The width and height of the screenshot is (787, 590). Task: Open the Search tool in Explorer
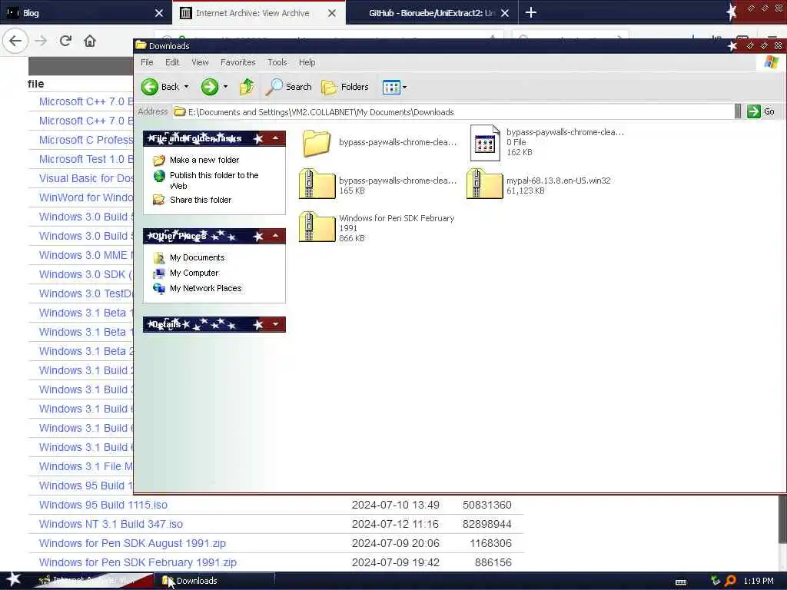pos(289,87)
